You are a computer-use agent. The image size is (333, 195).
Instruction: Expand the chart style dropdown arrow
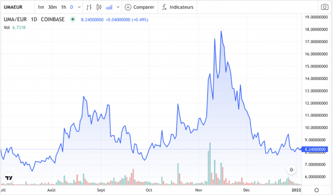coord(118,7)
